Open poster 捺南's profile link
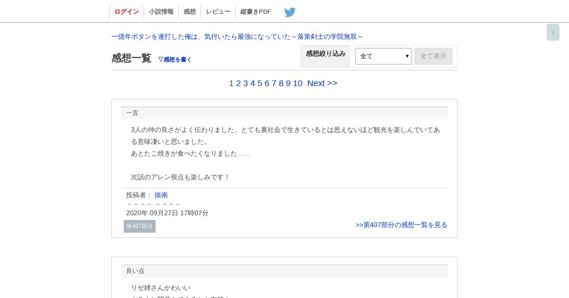 161,195
